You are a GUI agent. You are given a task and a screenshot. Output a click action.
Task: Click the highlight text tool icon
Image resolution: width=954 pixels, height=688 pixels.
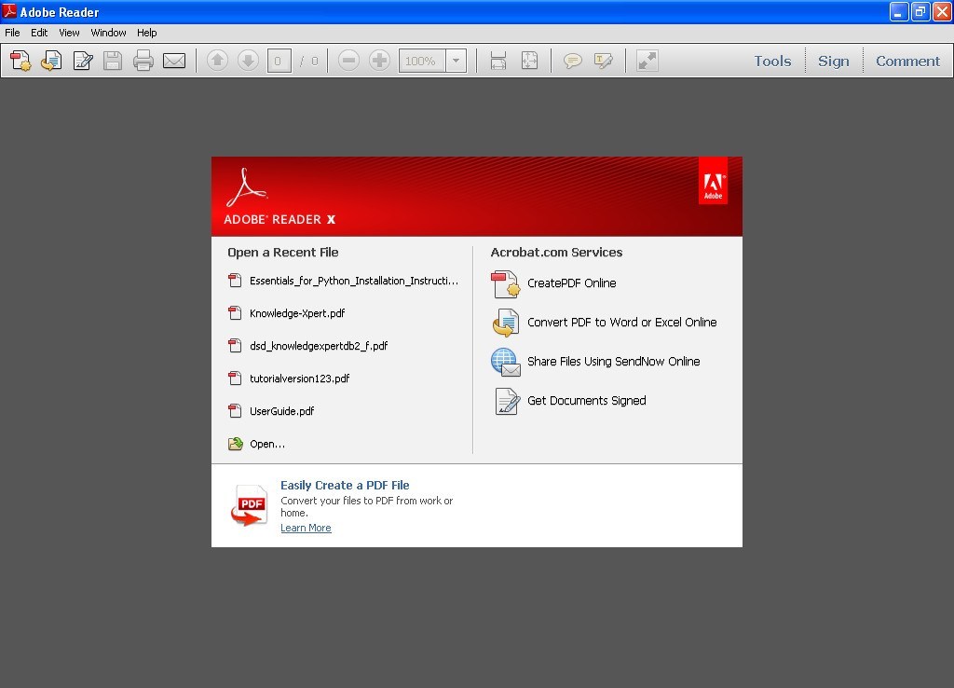click(604, 62)
